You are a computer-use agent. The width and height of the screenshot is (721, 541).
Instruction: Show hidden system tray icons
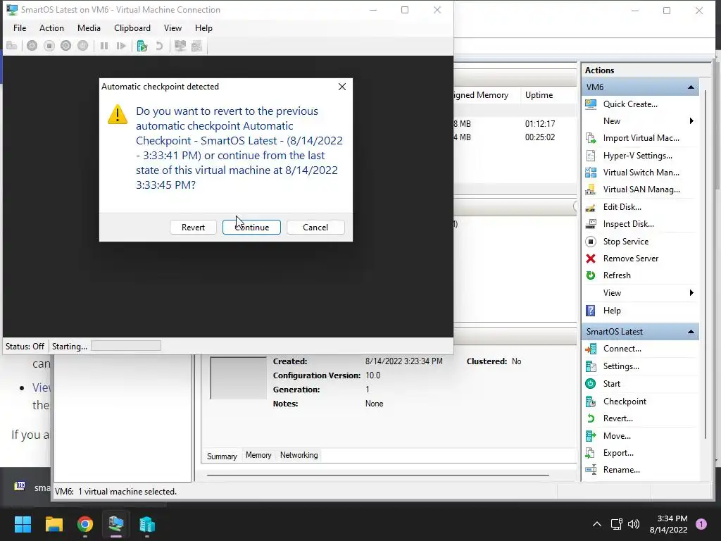click(597, 524)
